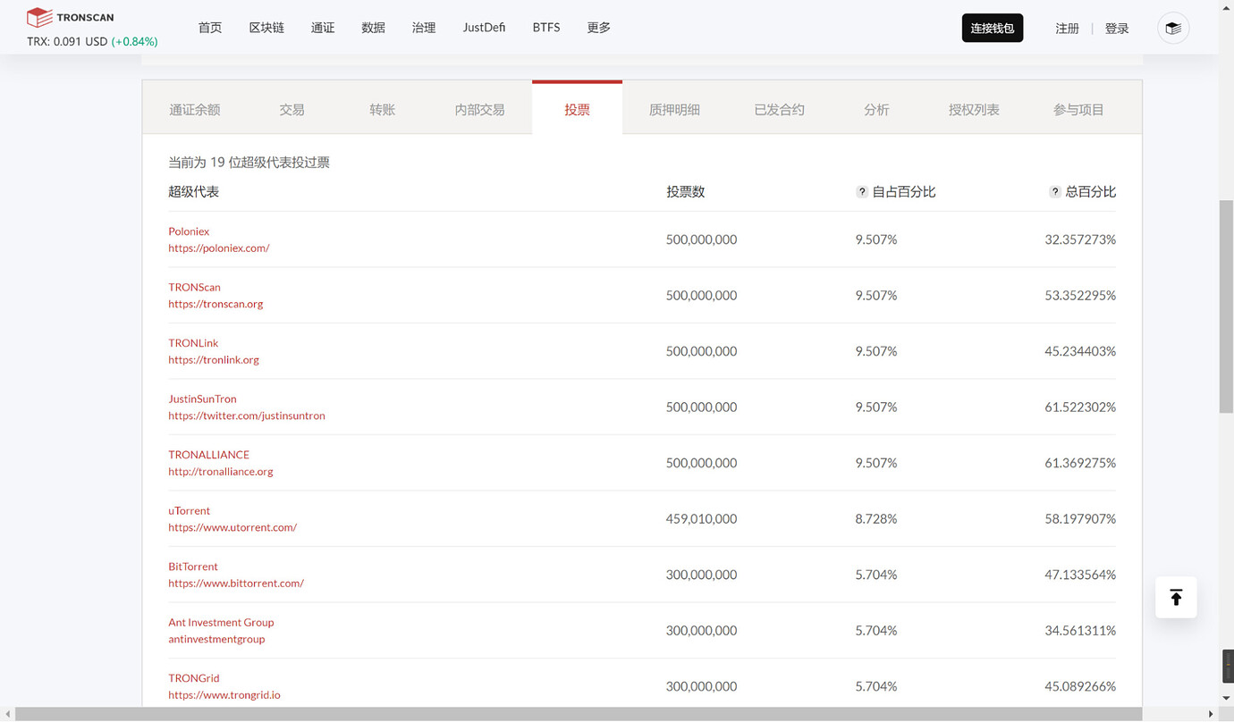Image resolution: width=1234 pixels, height=722 pixels.
Task: Click the back-to-top arrow button
Action: 1175,597
